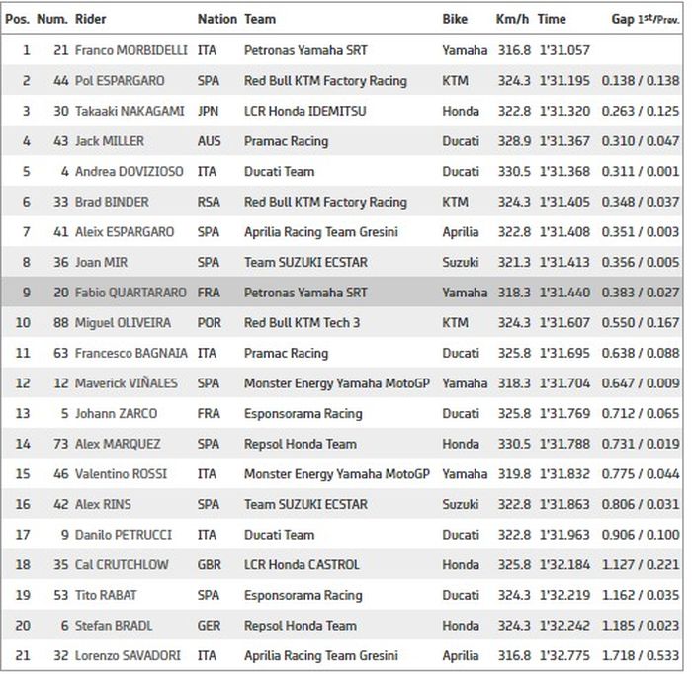Select rider Joan MIR
The height and width of the screenshot is (674, 692).
click(101, 262)
